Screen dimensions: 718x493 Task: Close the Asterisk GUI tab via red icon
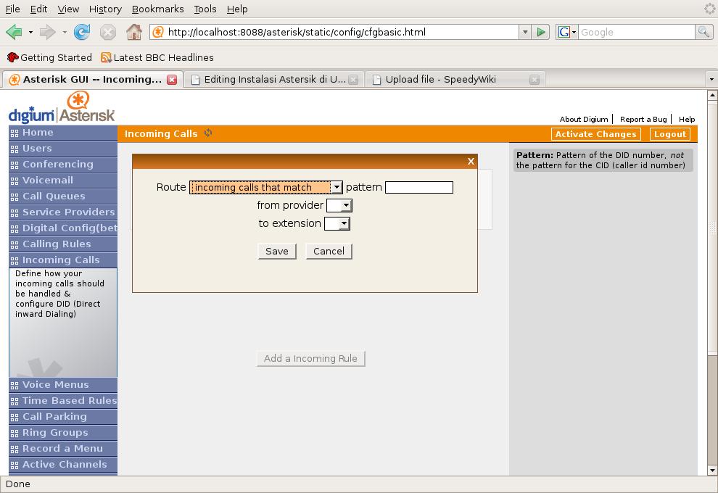tap(172, 80)
